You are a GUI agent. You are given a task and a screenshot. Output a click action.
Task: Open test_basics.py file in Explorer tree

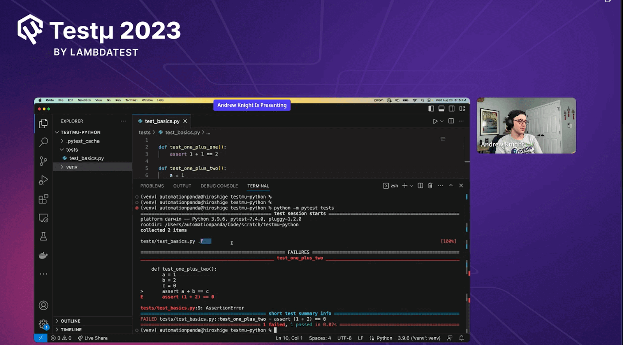[86, 158]
